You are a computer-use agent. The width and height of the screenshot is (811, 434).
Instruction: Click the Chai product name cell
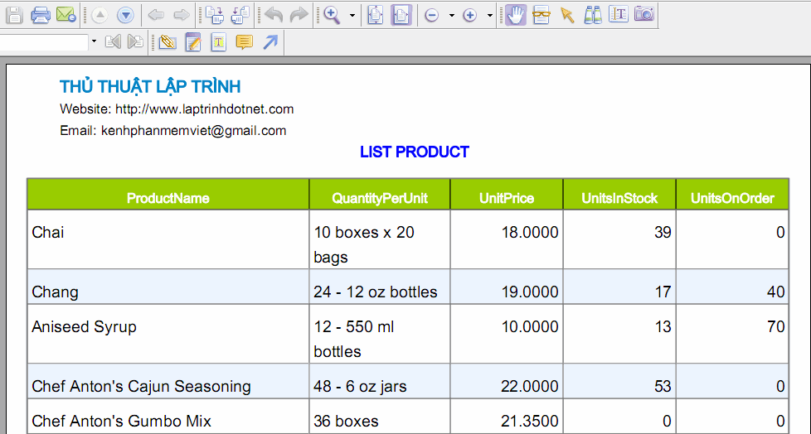168,239
